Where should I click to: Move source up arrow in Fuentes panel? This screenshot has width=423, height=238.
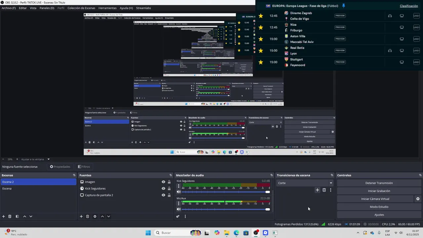pyautogui.click(x=102, y=217)
